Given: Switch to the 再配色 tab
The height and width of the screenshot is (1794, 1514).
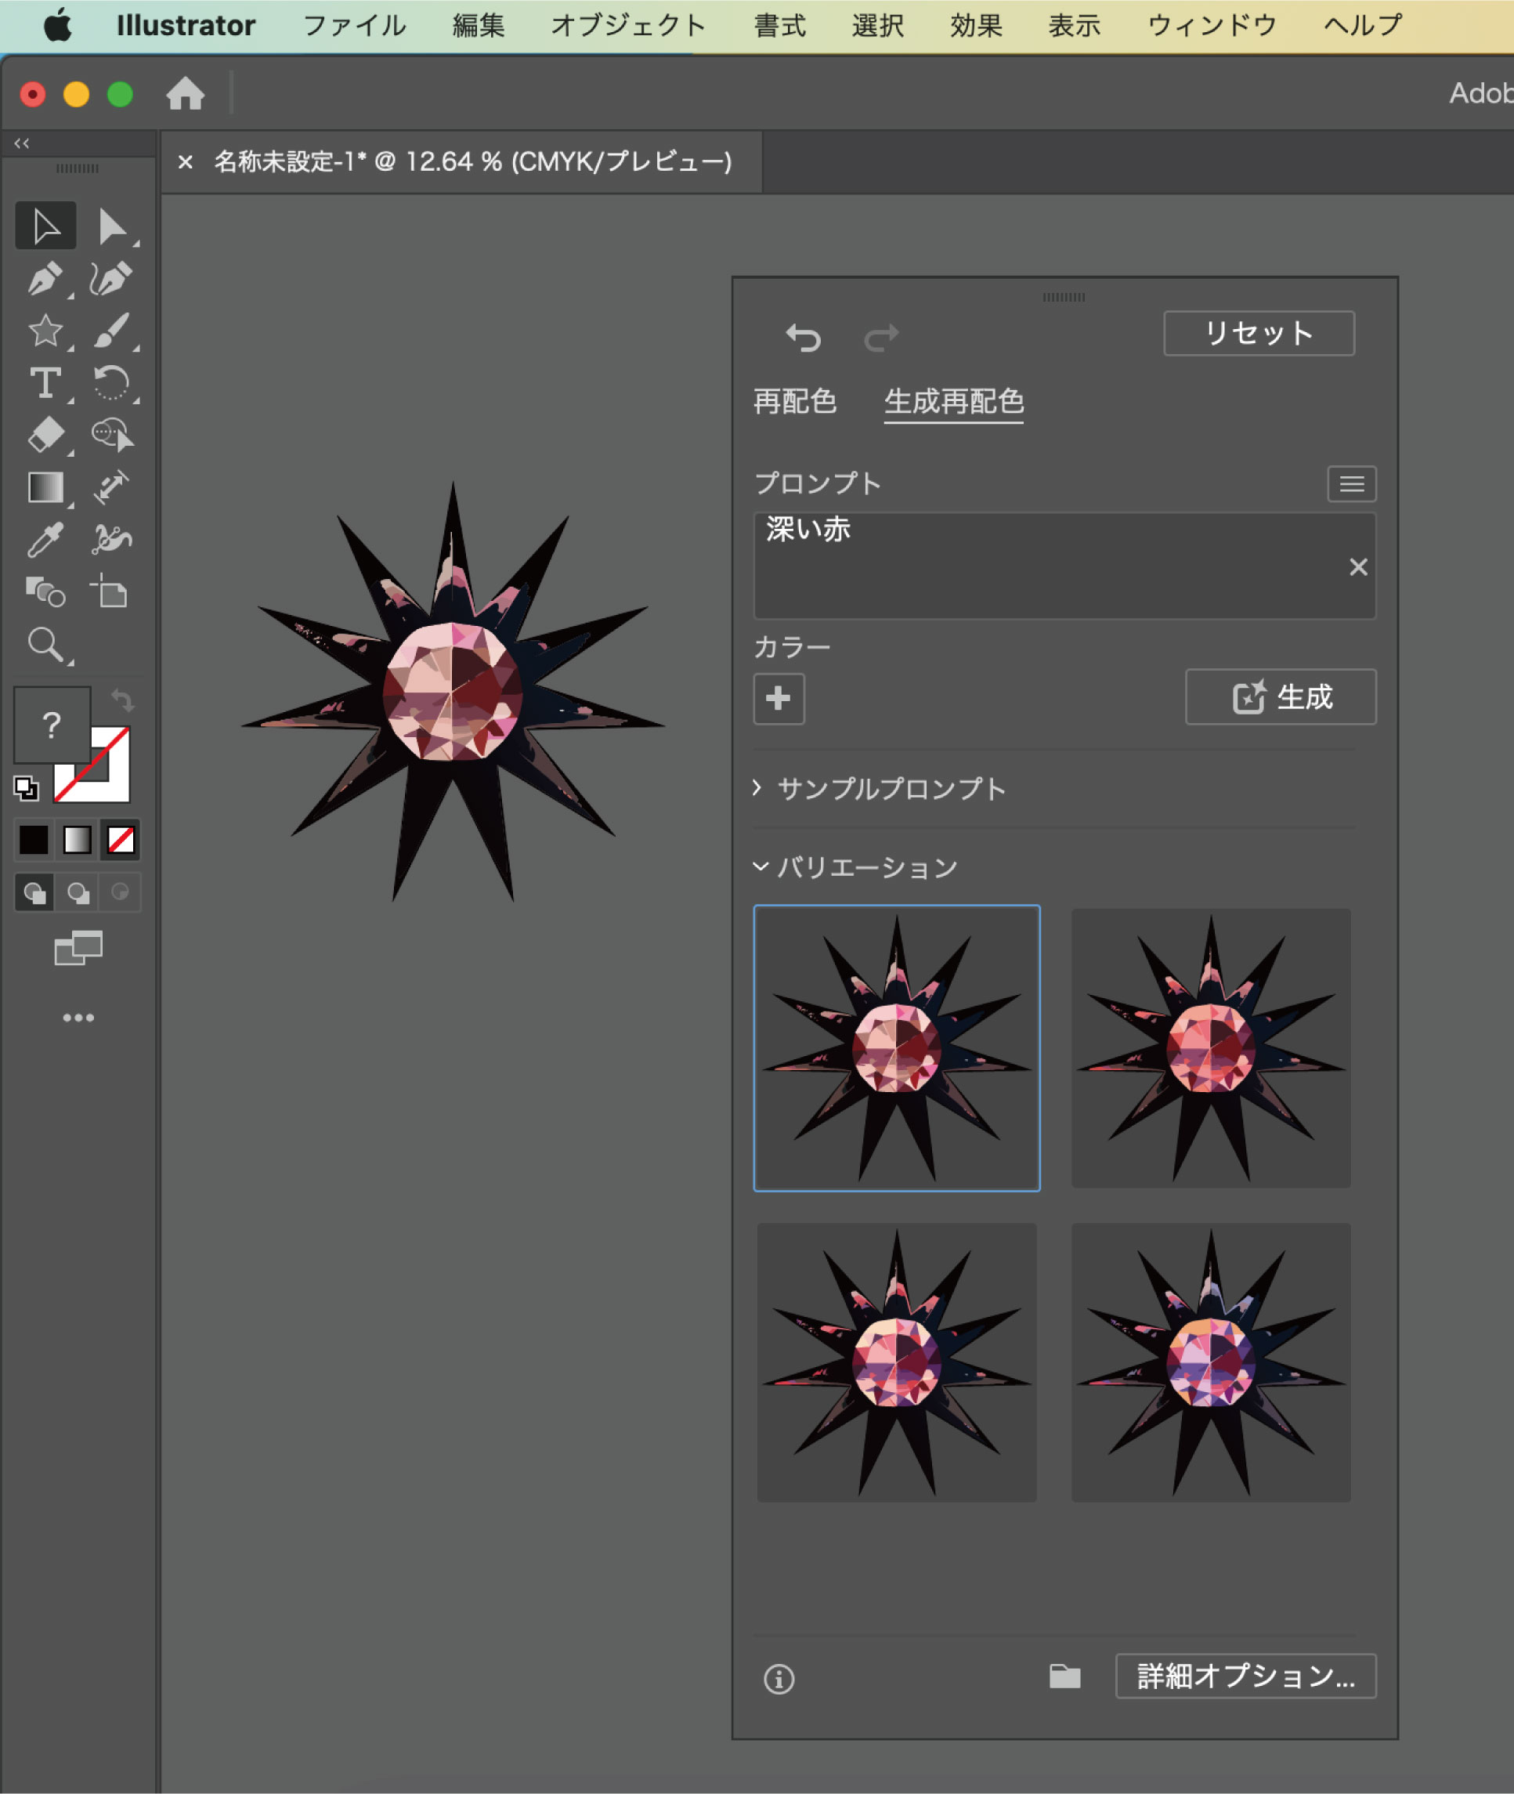Looking at the screenshot, I should click(x=795, y=401).
